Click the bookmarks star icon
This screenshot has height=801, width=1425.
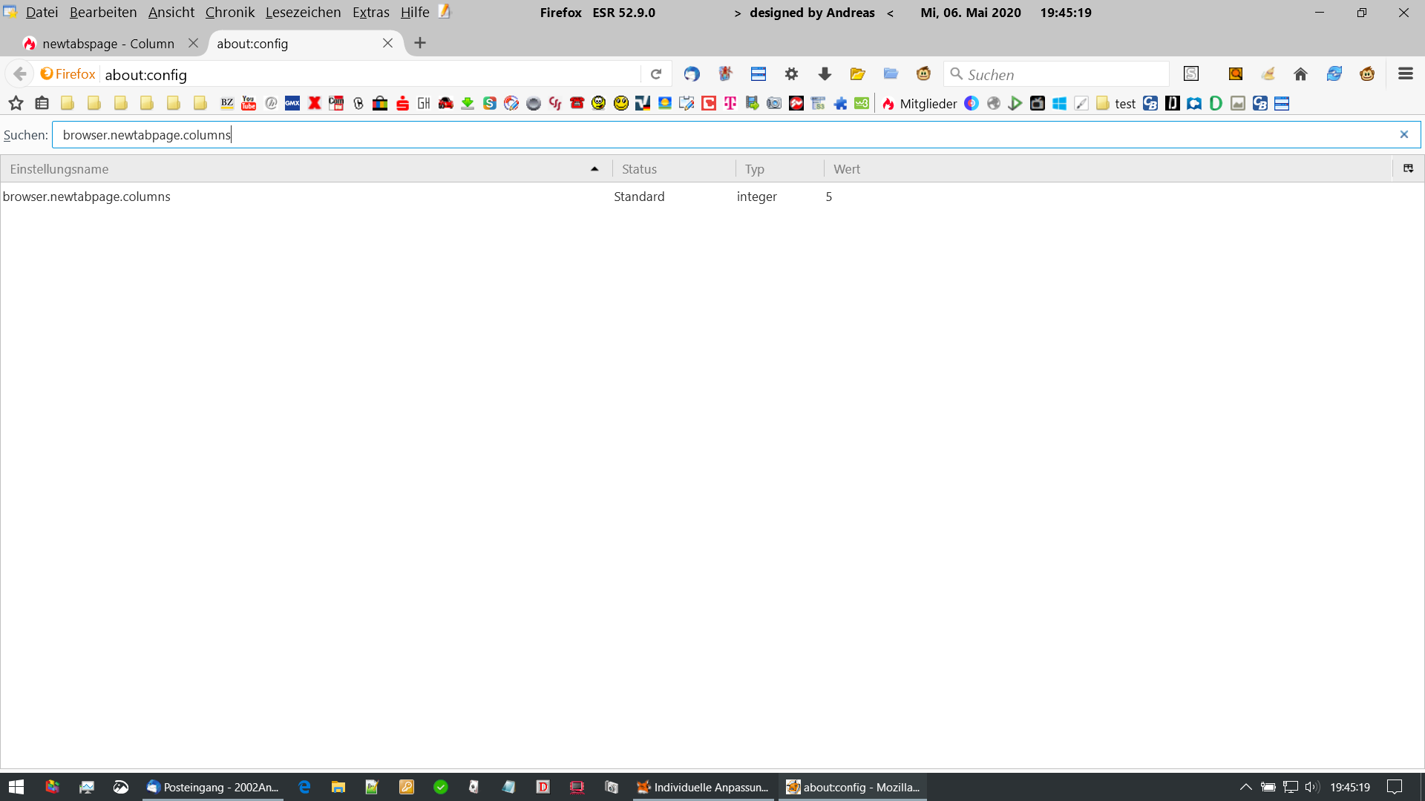(x=16, y=104)
